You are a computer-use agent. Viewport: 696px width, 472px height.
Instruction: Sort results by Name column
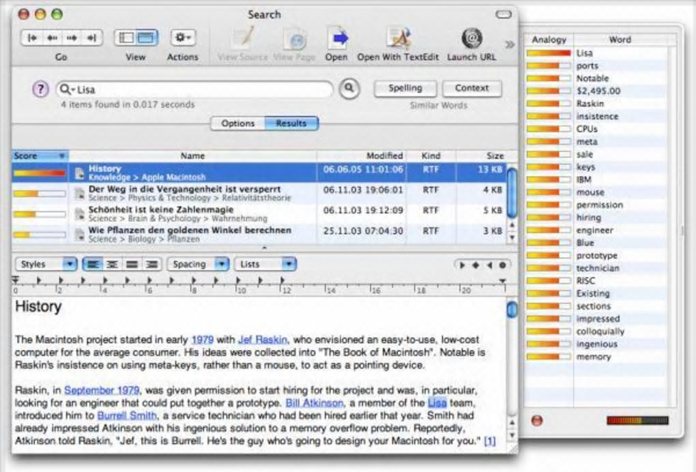(x=192, y=156)
